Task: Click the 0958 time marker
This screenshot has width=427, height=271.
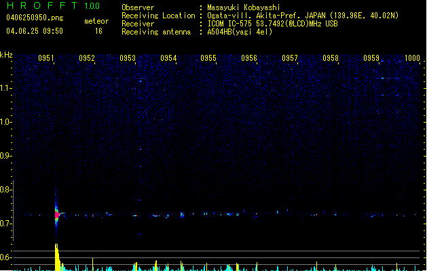Action: 331,58
